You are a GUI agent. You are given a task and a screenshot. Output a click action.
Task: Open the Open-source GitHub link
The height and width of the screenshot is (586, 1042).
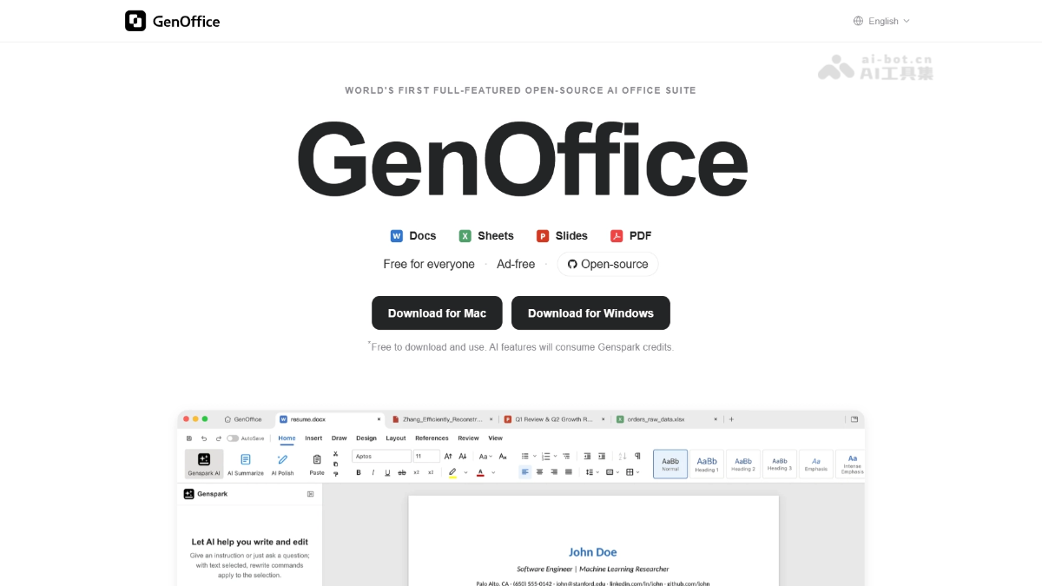click(x=608, y=264)
